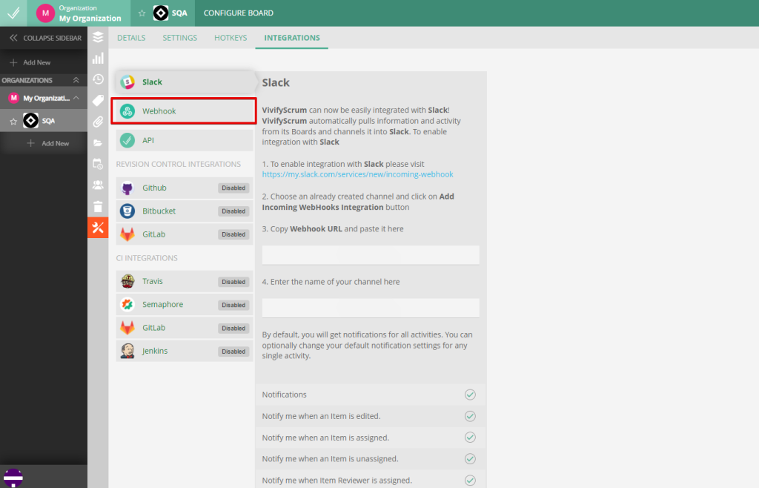Viewport: 759px width, 488px height.
Task: Open the layers stack icon in the board sidebar
Action: [98, 37]
